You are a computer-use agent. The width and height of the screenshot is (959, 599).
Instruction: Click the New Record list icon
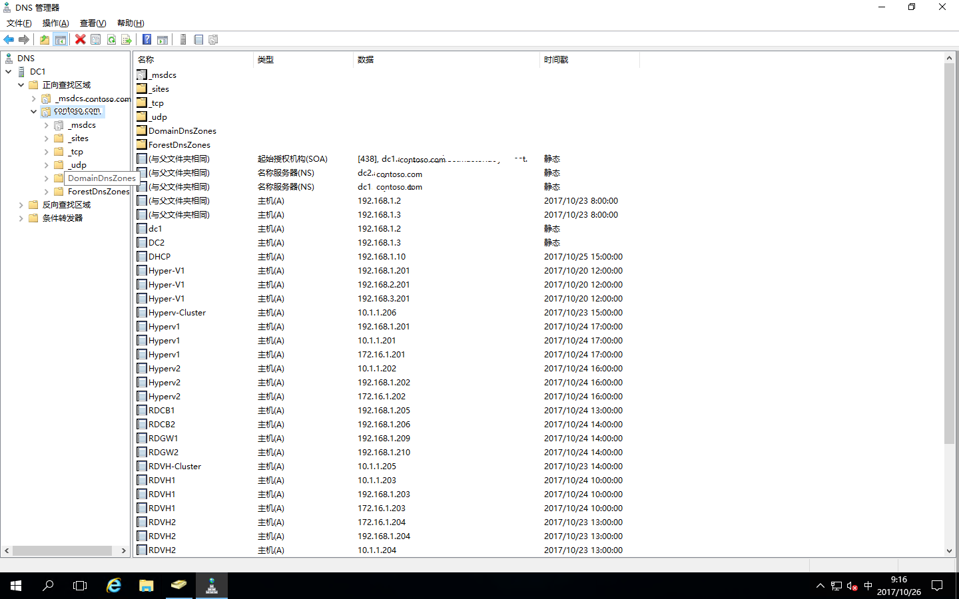198,40
